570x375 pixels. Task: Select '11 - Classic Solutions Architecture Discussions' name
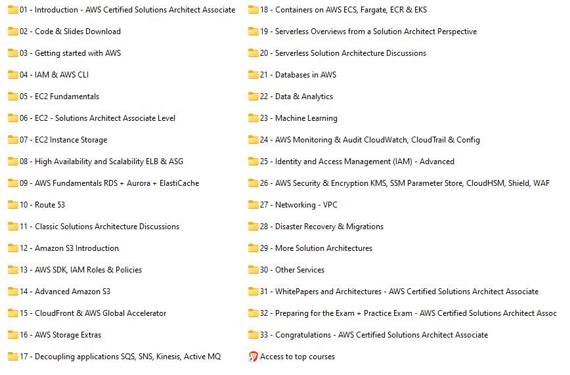click(99, 227)
